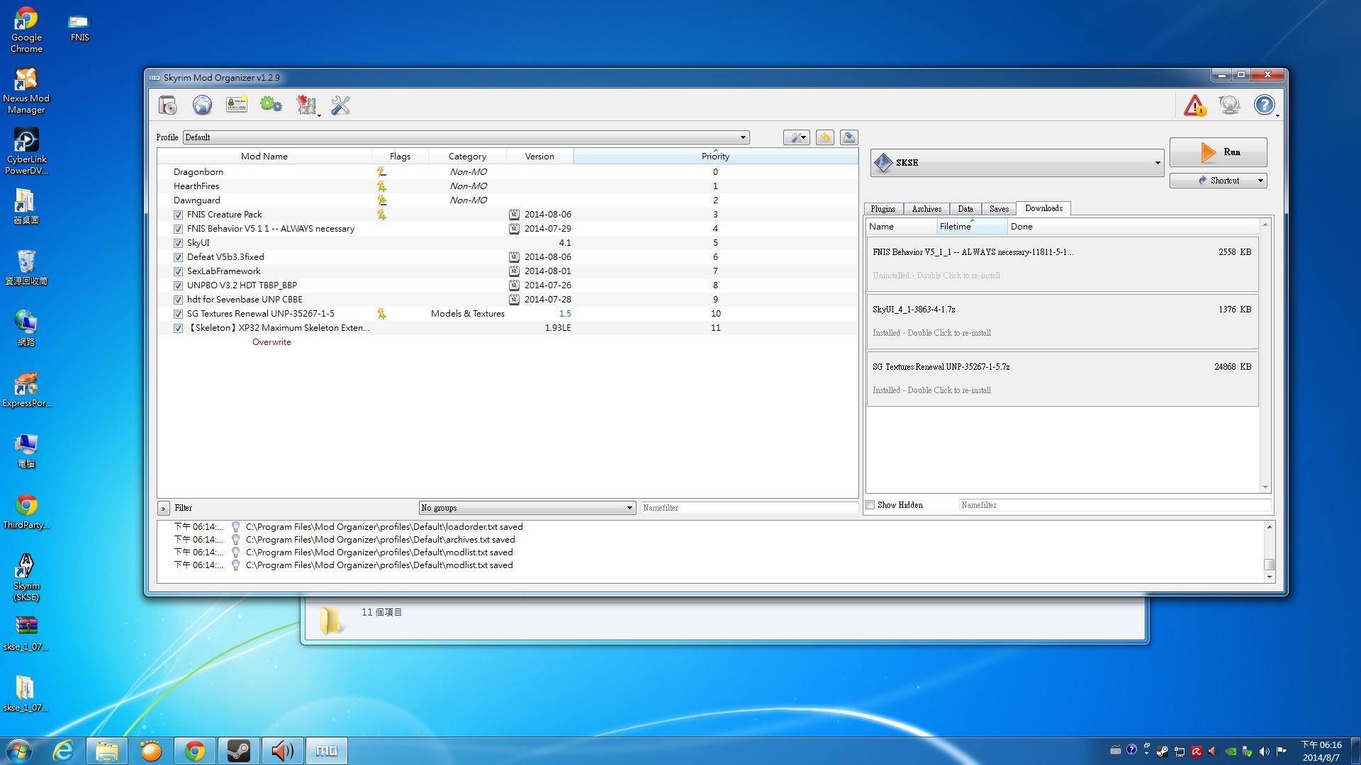Open Settings wrench and screwdriver icon

[x=341, y=106]
